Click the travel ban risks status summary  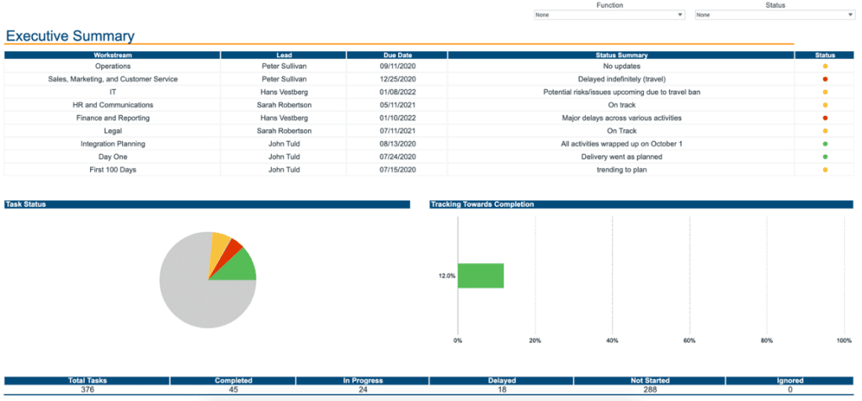[621, 92]
